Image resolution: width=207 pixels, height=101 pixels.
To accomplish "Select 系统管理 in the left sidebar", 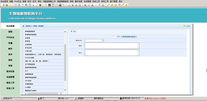I will coord(10,77).
